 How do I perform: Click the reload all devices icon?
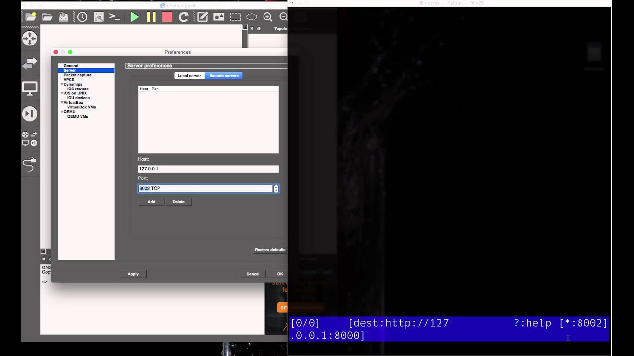[183, 17]
